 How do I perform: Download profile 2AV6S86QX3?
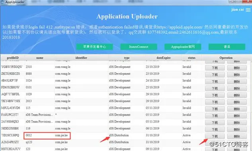pos(215,123)
